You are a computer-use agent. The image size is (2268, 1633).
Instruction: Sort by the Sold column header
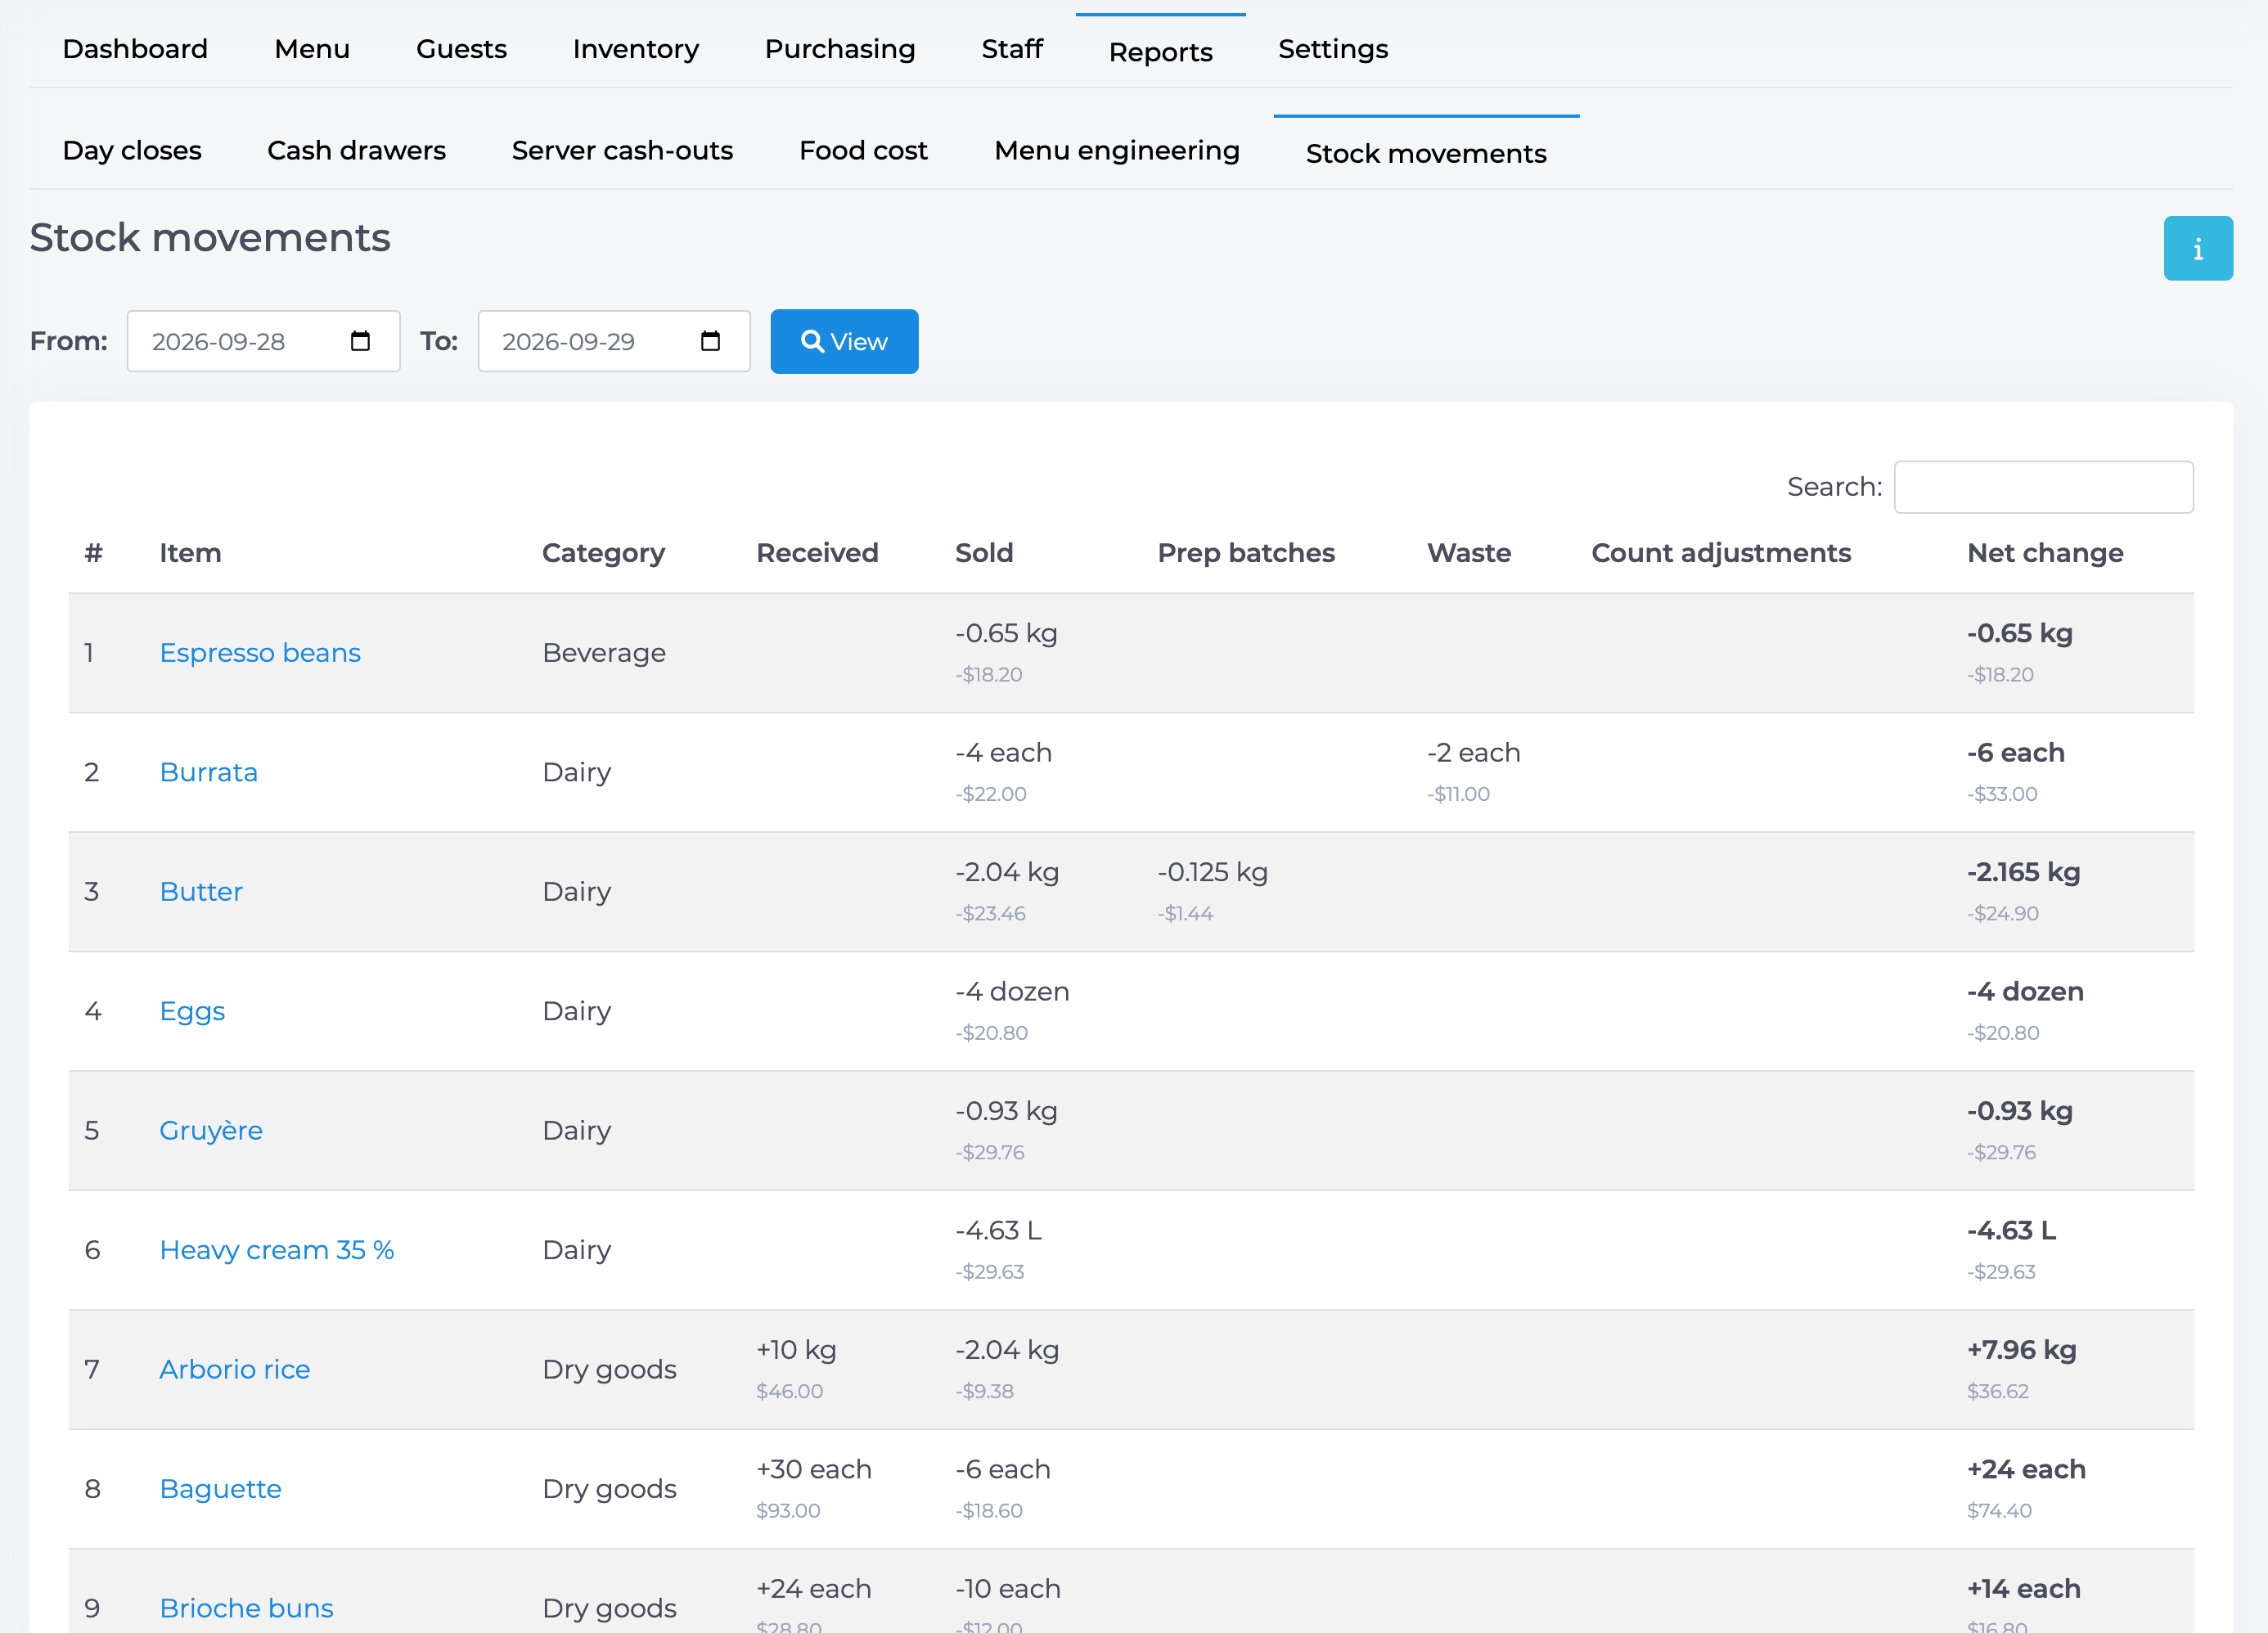(984, 552)
